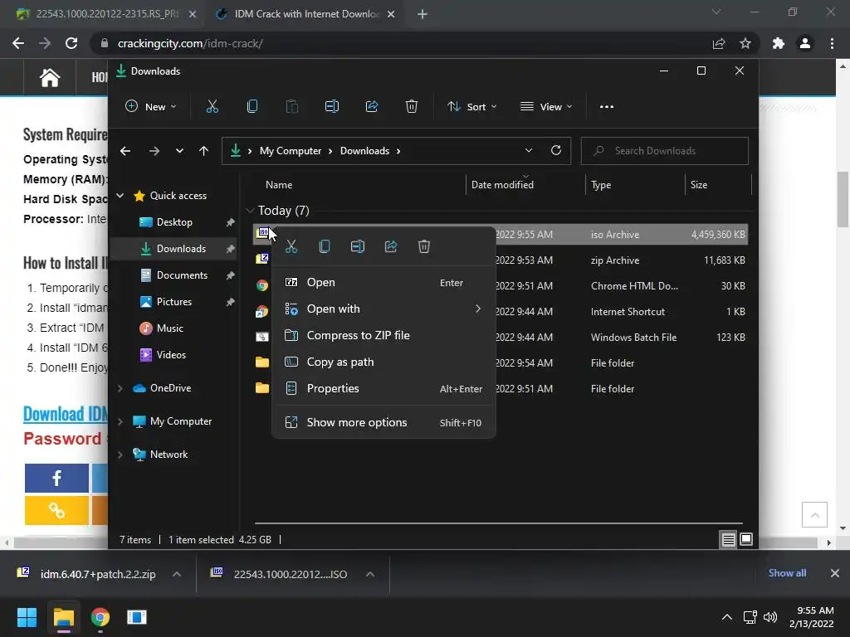Collapse the Today (7) group
850x637 pixels.
(x=250, y=210)
